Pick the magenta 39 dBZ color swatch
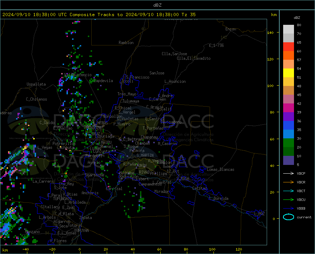Image resolution: width=315 pixels, height=254 pixels. 288,108
